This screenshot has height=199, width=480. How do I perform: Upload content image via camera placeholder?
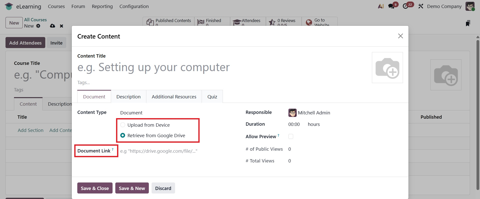[x=387, y=68]
